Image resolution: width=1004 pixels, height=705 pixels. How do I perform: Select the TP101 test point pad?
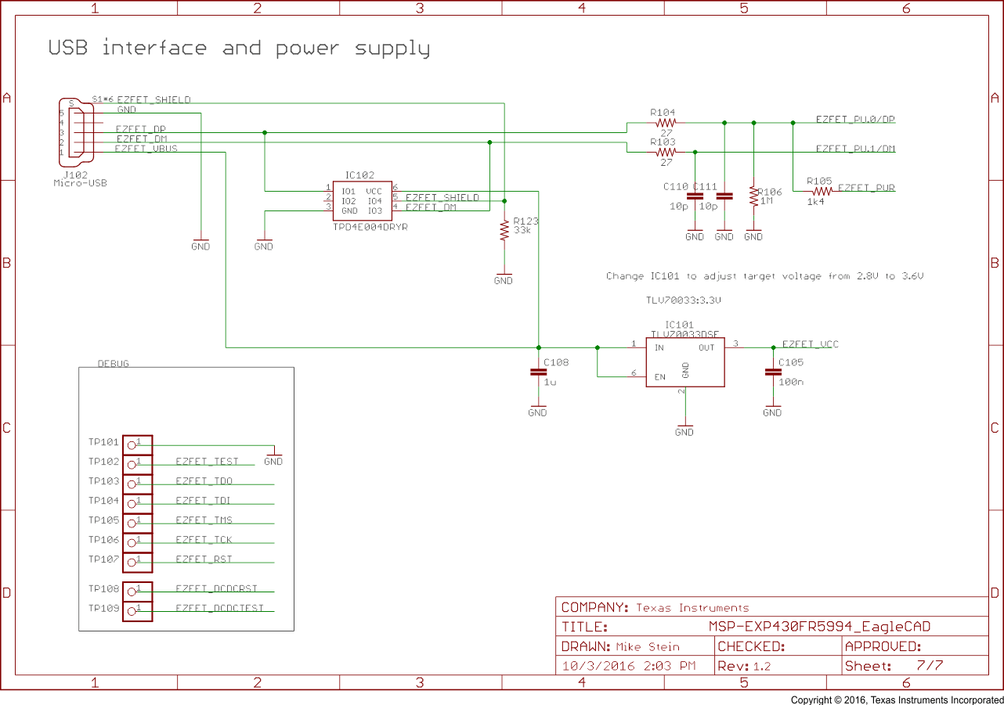[x=137, y=444]
